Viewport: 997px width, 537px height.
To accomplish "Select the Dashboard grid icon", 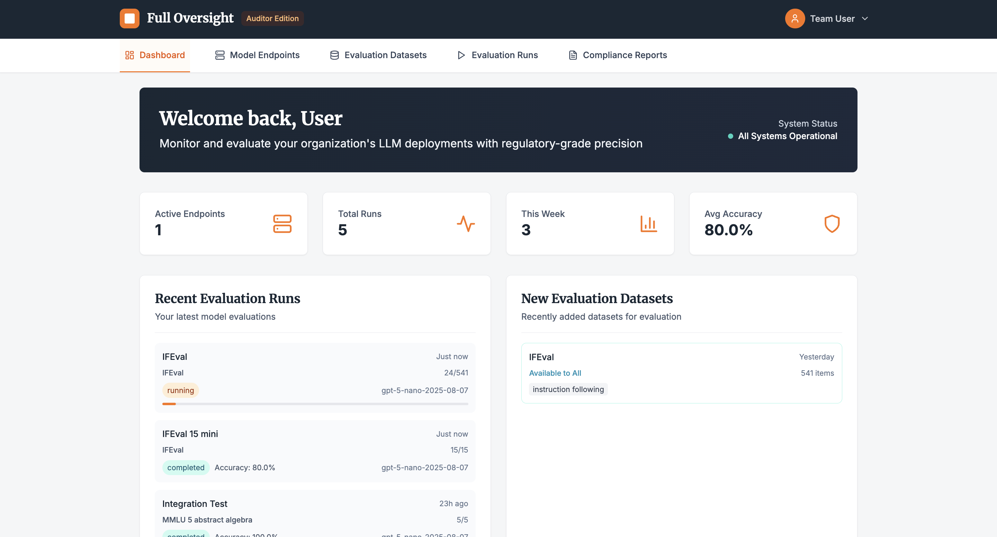I will coord(129,55).
